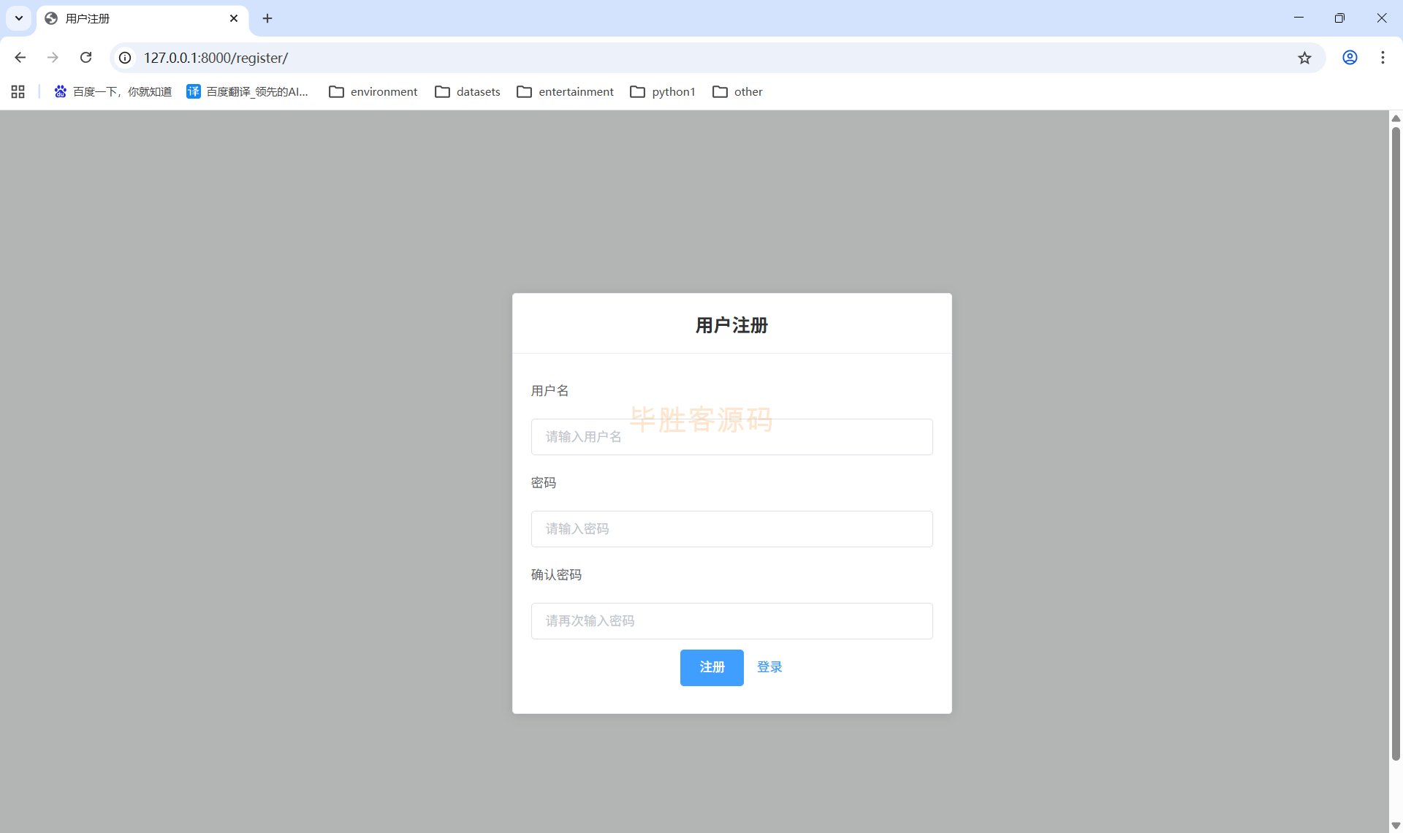1403x833 pixels.
Task: Click the page vertical scrollbar
Action: 1396,438
